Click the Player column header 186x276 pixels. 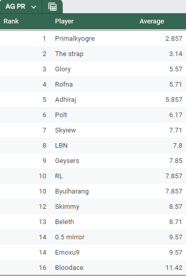(x=64, y=21)
